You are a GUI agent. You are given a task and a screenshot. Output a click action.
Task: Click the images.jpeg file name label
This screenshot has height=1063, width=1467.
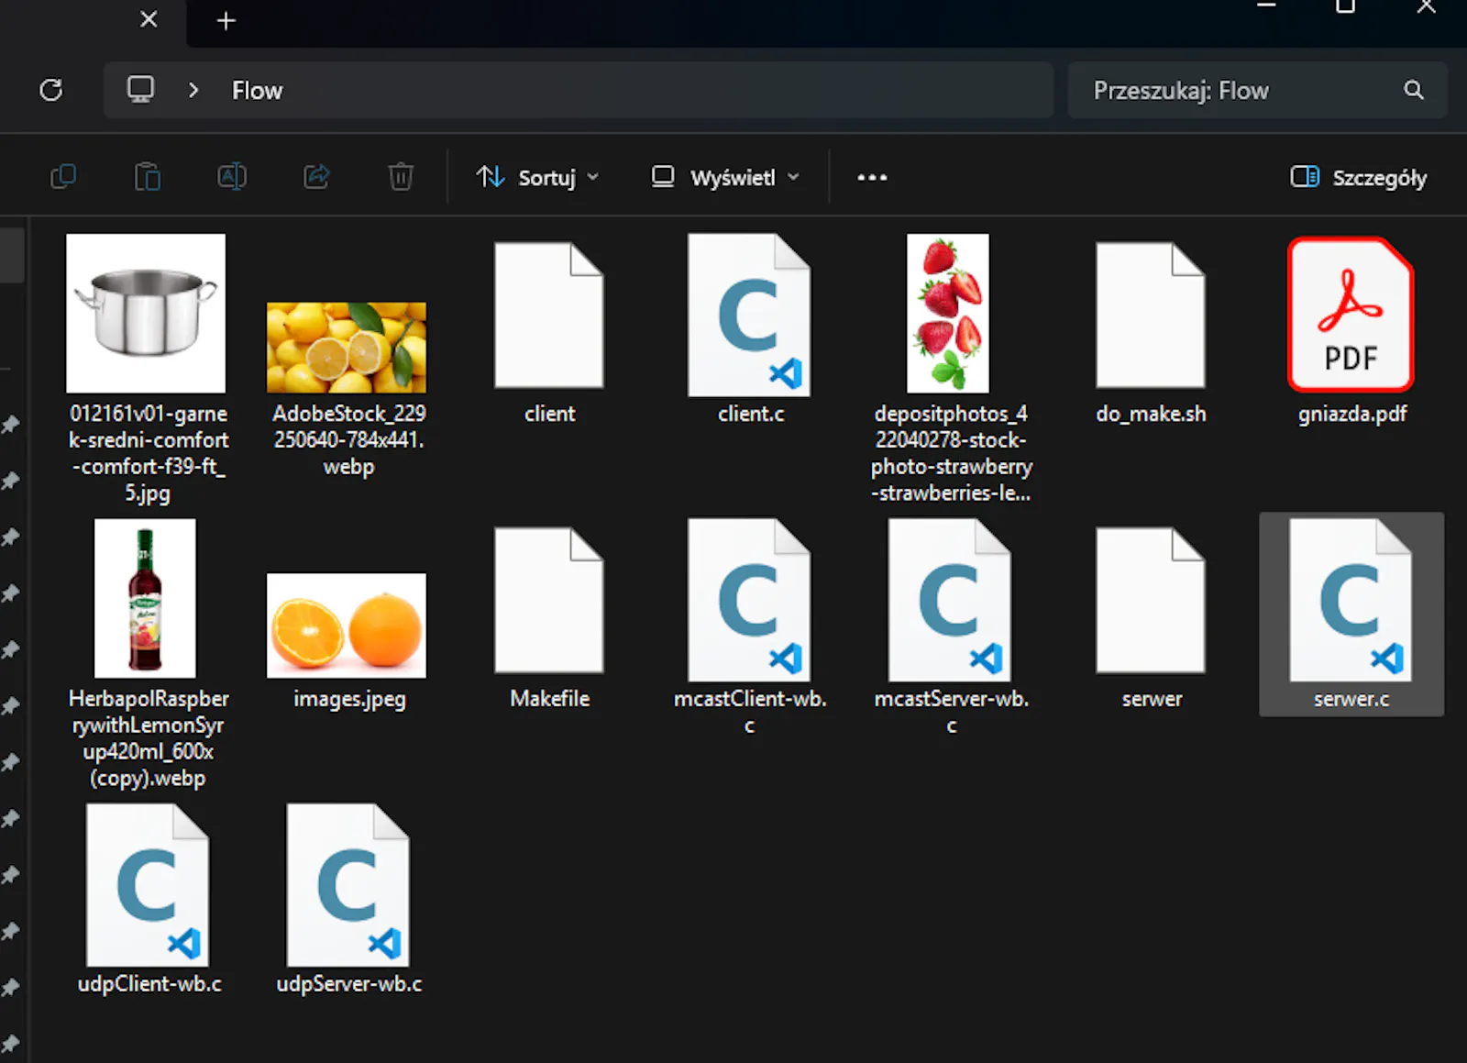point(349,699)
